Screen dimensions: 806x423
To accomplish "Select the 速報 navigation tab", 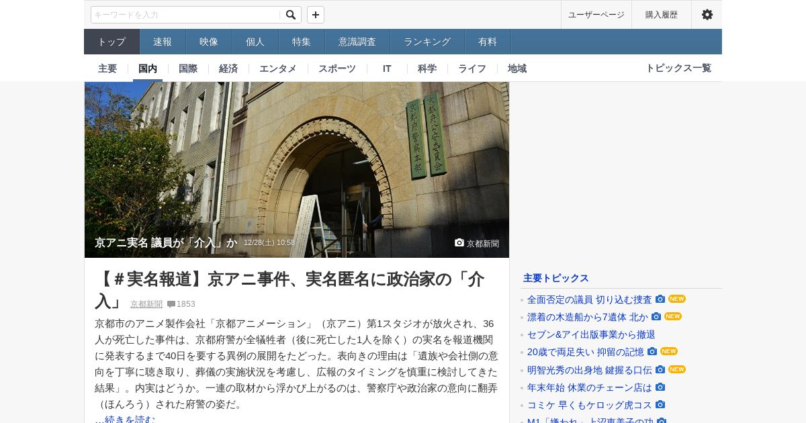I will click(x=163, y=42).
